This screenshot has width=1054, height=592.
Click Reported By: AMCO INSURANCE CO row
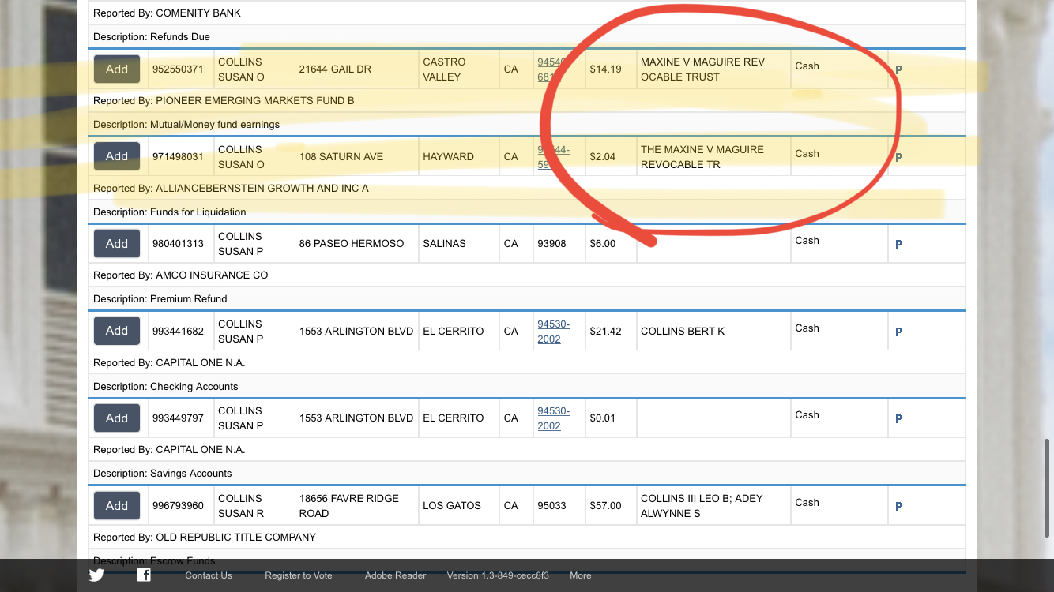point(527,275)
